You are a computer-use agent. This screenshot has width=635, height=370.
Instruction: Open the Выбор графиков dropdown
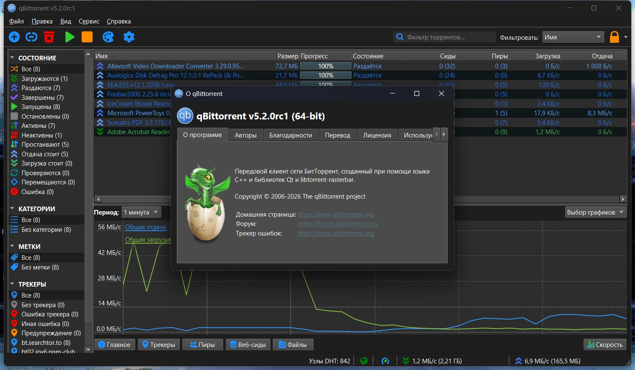596,212
